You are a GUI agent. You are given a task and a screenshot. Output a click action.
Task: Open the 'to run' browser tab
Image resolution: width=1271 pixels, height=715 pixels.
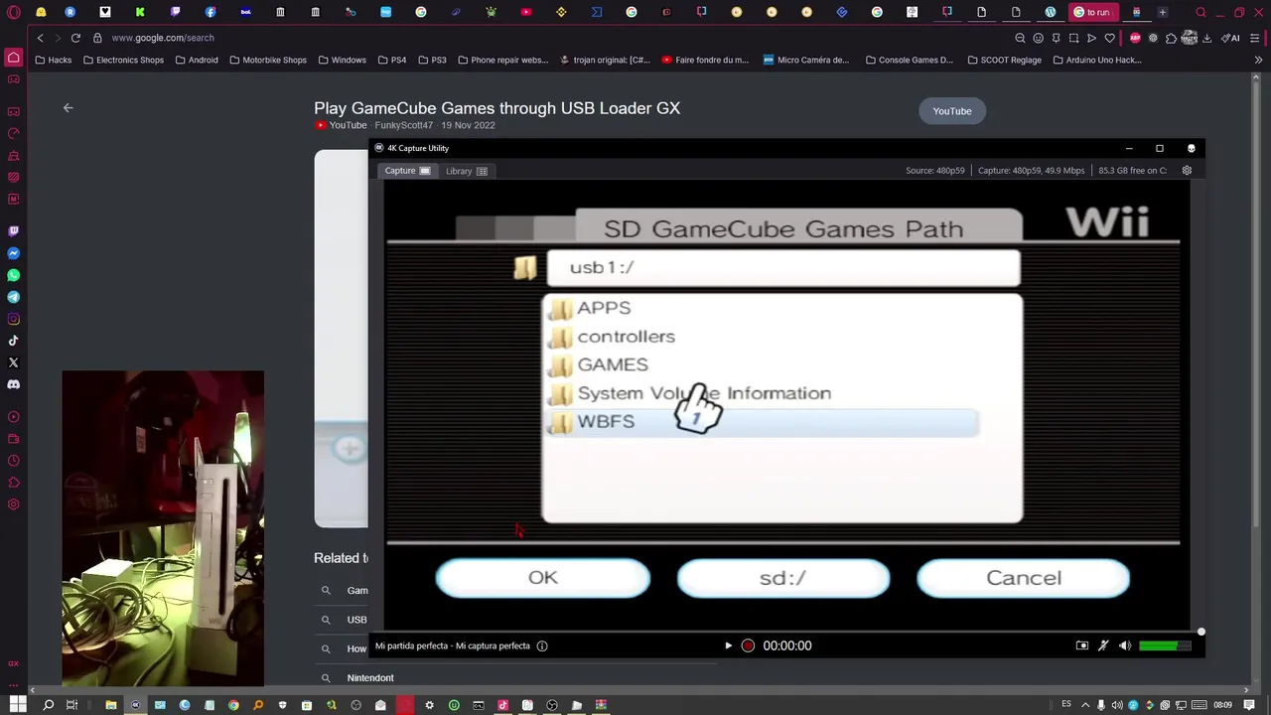click(1091, 12)
